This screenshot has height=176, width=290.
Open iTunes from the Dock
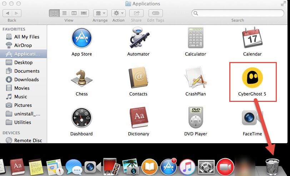[x=187, y=167]
